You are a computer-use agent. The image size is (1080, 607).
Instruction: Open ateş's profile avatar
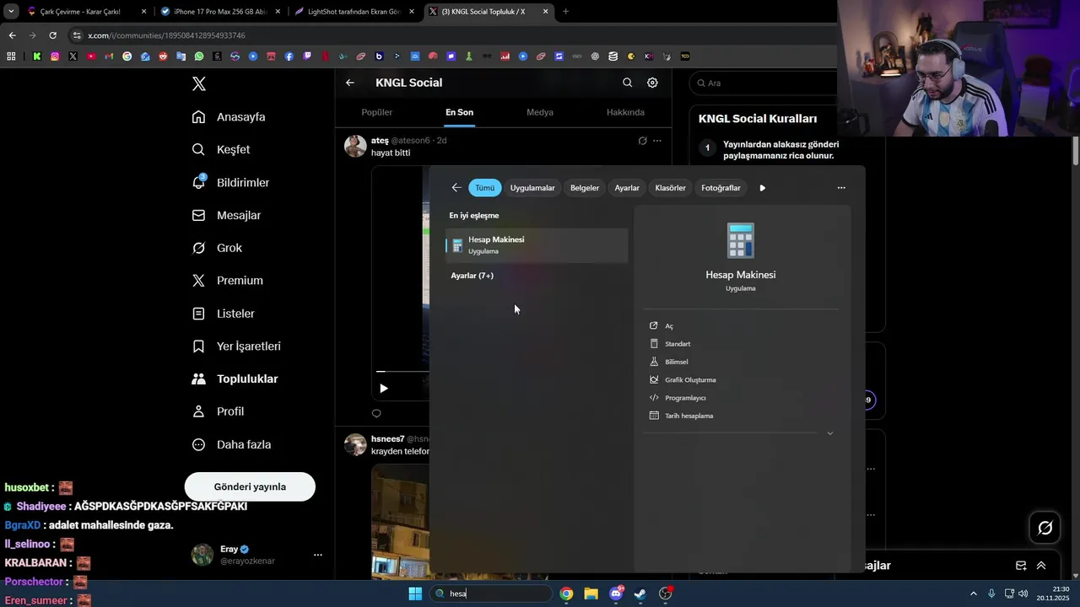[x=355, y=146]
